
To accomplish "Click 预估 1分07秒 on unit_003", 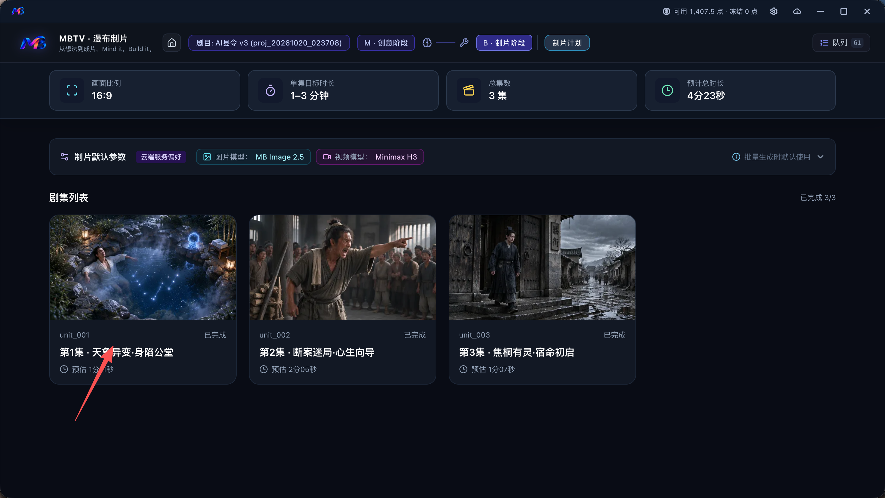I will point(493,369).
